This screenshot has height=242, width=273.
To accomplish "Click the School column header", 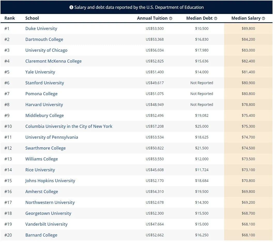I will click(32, 18).
